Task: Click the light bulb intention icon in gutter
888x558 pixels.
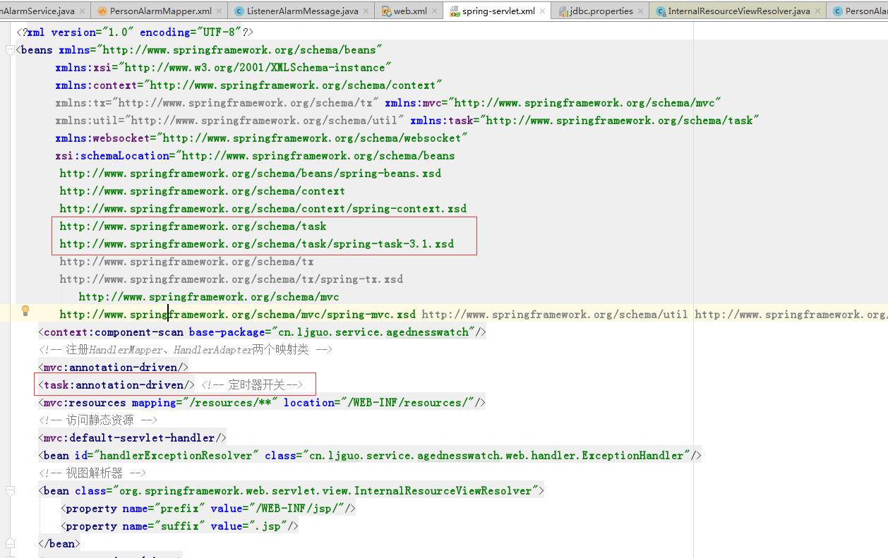Action: [25, 310]
